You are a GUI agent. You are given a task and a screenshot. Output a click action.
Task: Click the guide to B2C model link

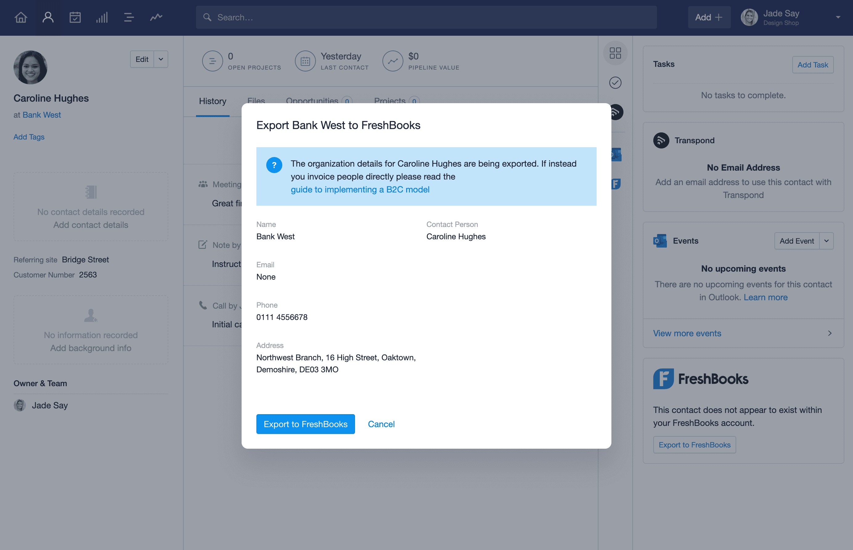point(360,189)
